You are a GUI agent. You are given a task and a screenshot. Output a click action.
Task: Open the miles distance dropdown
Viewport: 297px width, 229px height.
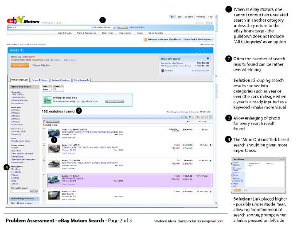tap(80, 101)
